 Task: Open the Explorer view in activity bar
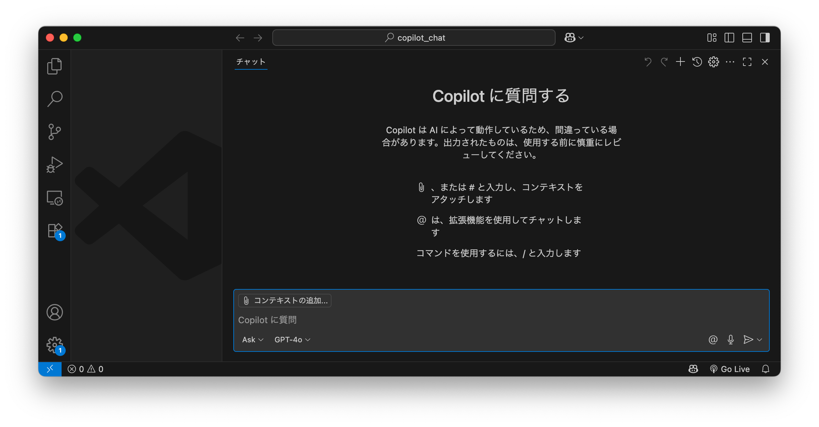54,66
